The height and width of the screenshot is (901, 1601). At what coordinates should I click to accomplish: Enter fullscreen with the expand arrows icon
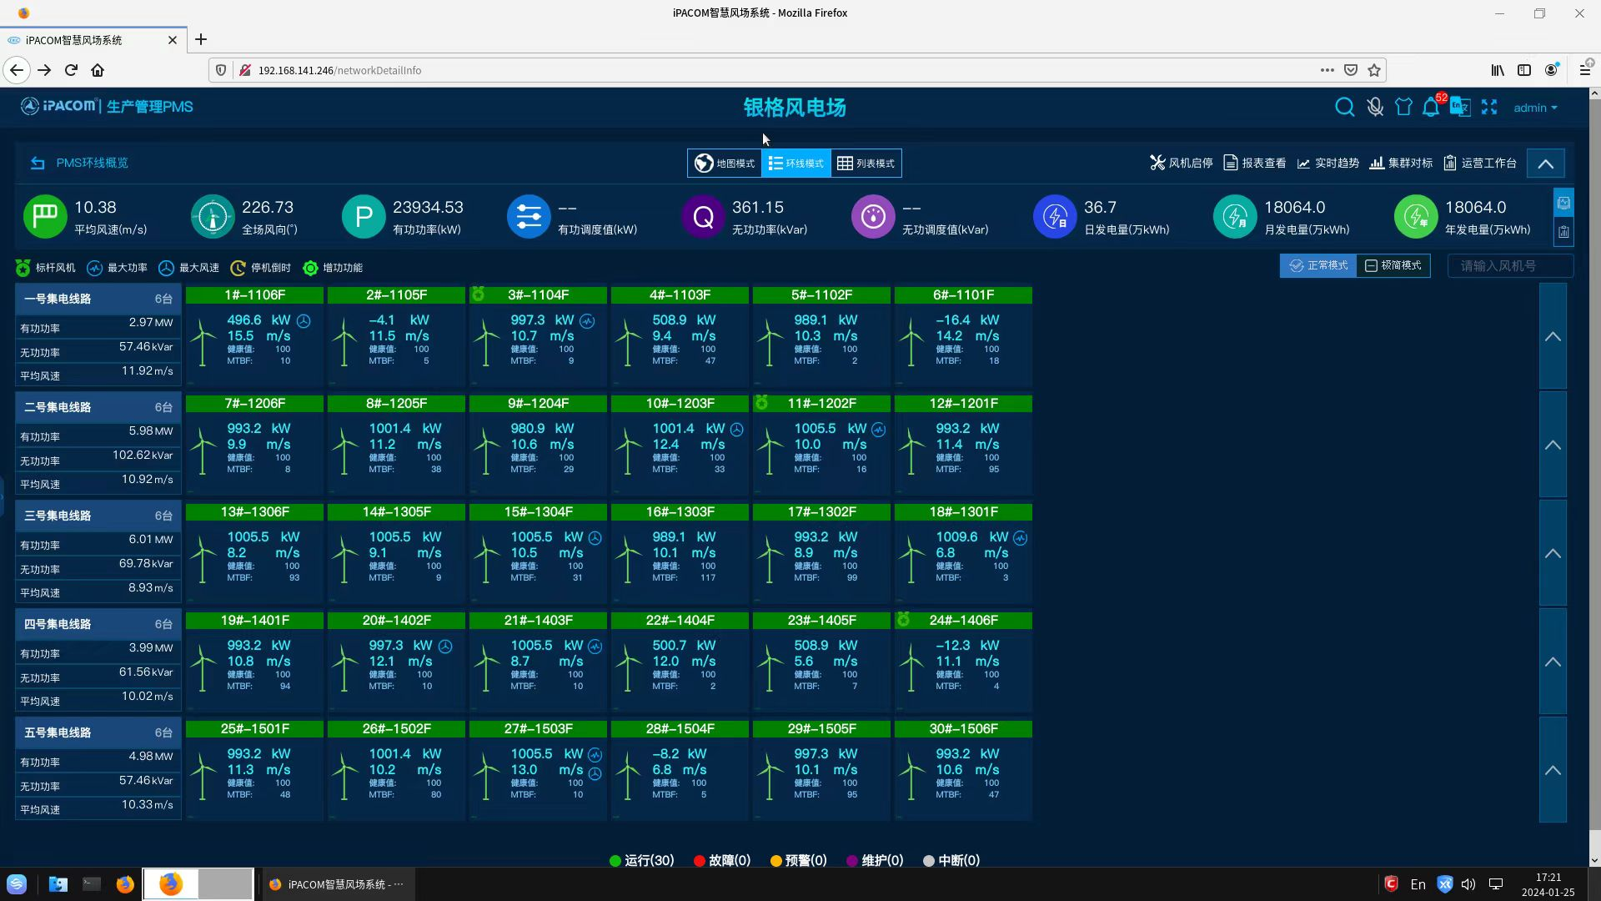click(x=1489, y=107)
